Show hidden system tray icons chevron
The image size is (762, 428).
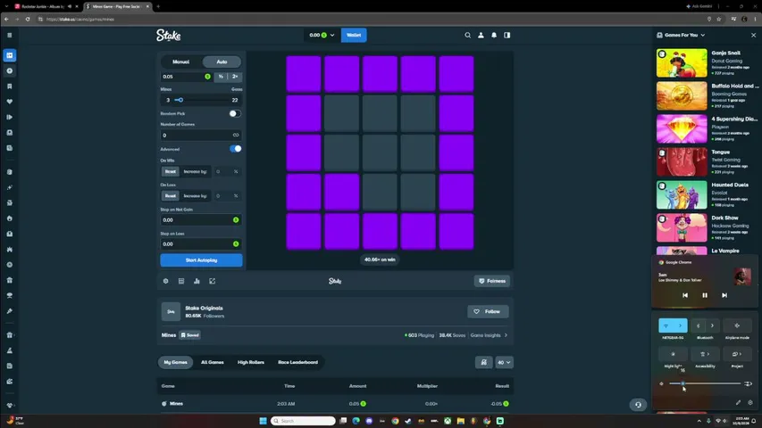tap(699, 421)
